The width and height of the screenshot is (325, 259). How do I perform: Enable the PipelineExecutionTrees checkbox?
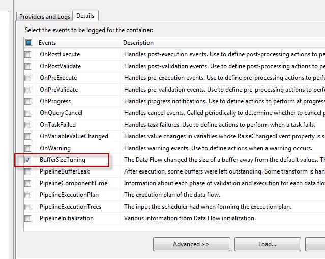28,207
